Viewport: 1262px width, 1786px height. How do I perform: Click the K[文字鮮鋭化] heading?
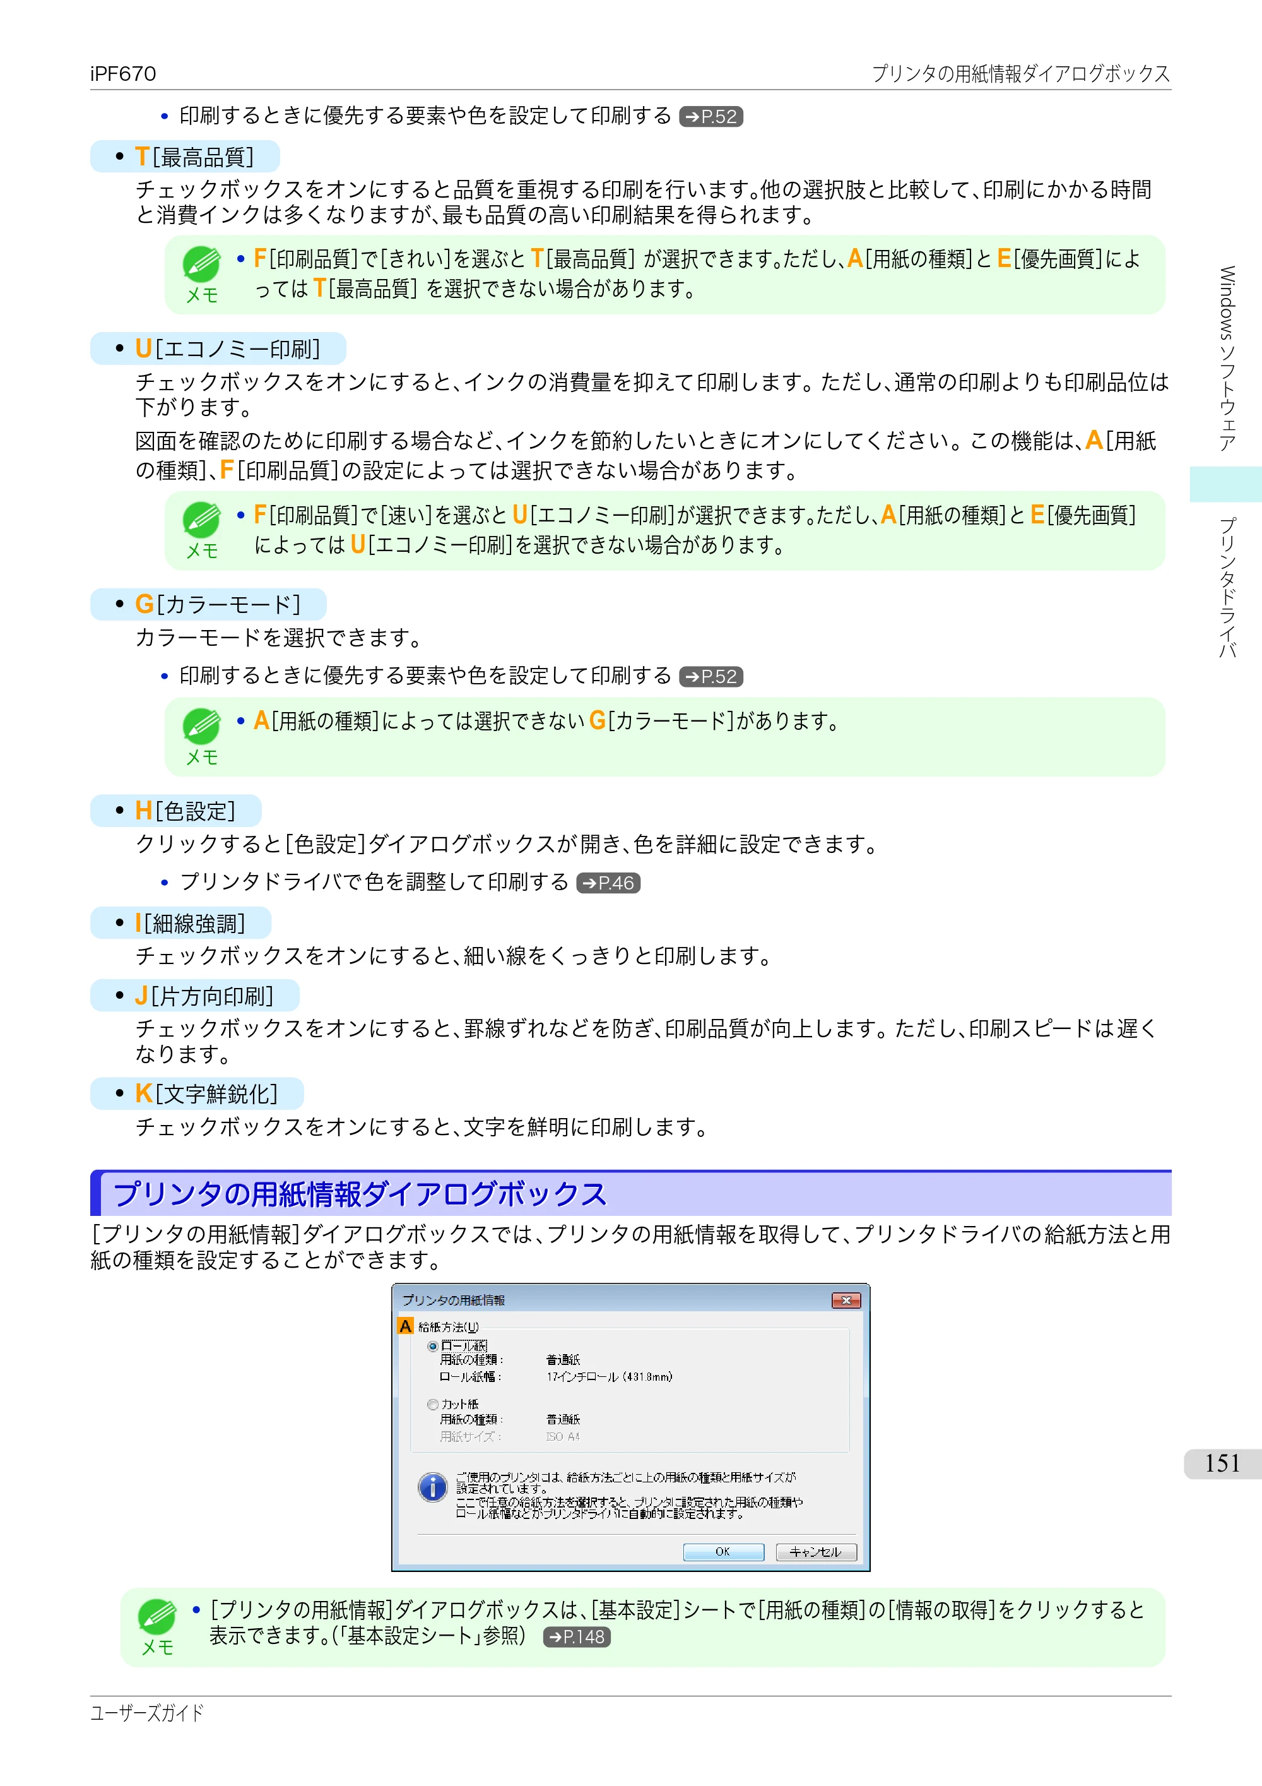point(197,1093)
